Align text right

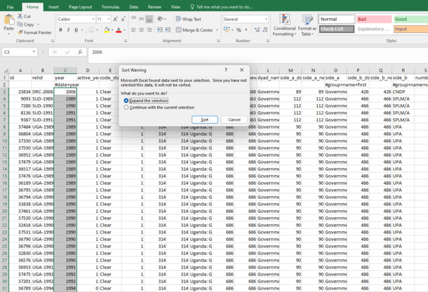coord(149,30)
